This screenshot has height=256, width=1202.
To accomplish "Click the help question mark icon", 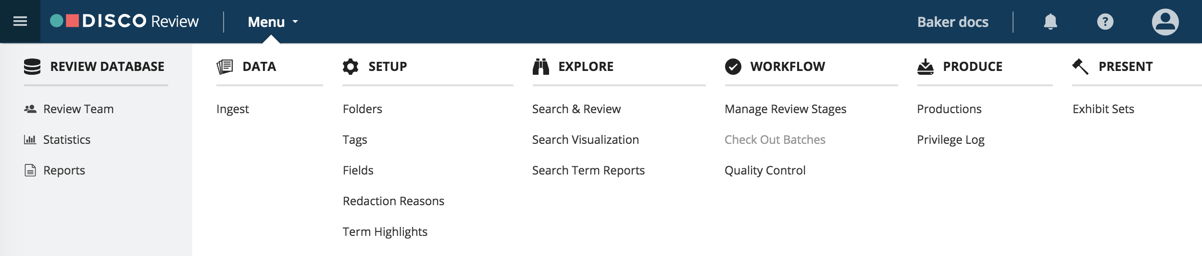I will 1105,22.
